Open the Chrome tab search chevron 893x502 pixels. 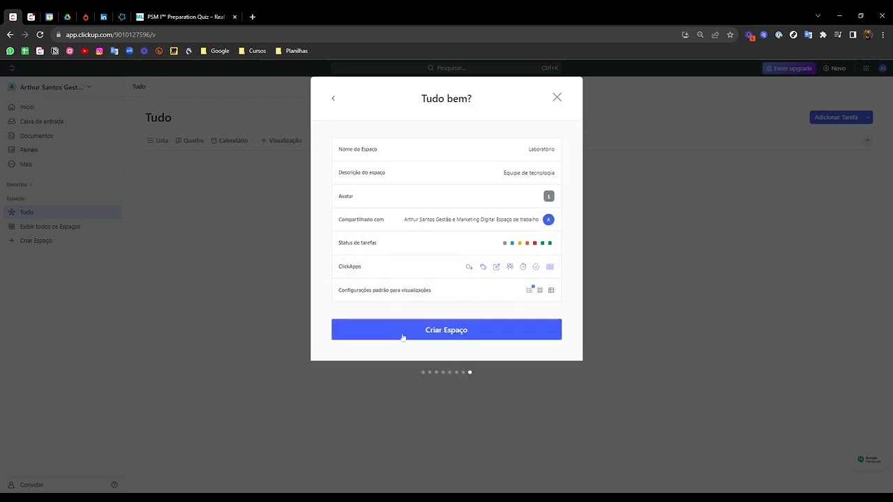[x=818, y=16]
